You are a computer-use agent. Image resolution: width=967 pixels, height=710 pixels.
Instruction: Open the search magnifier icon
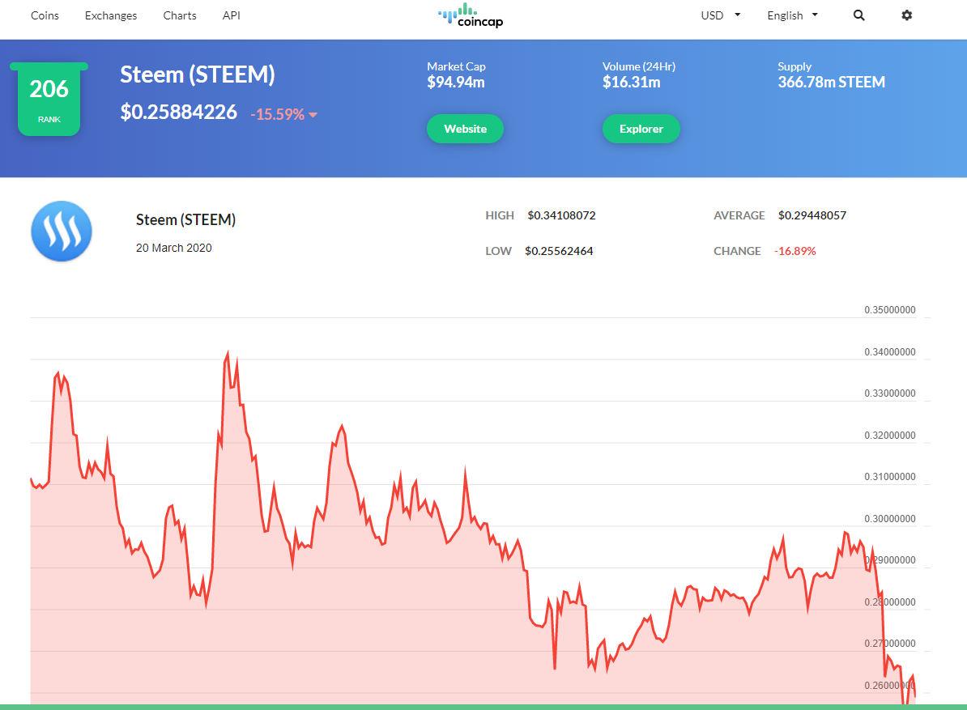point(858,15)
